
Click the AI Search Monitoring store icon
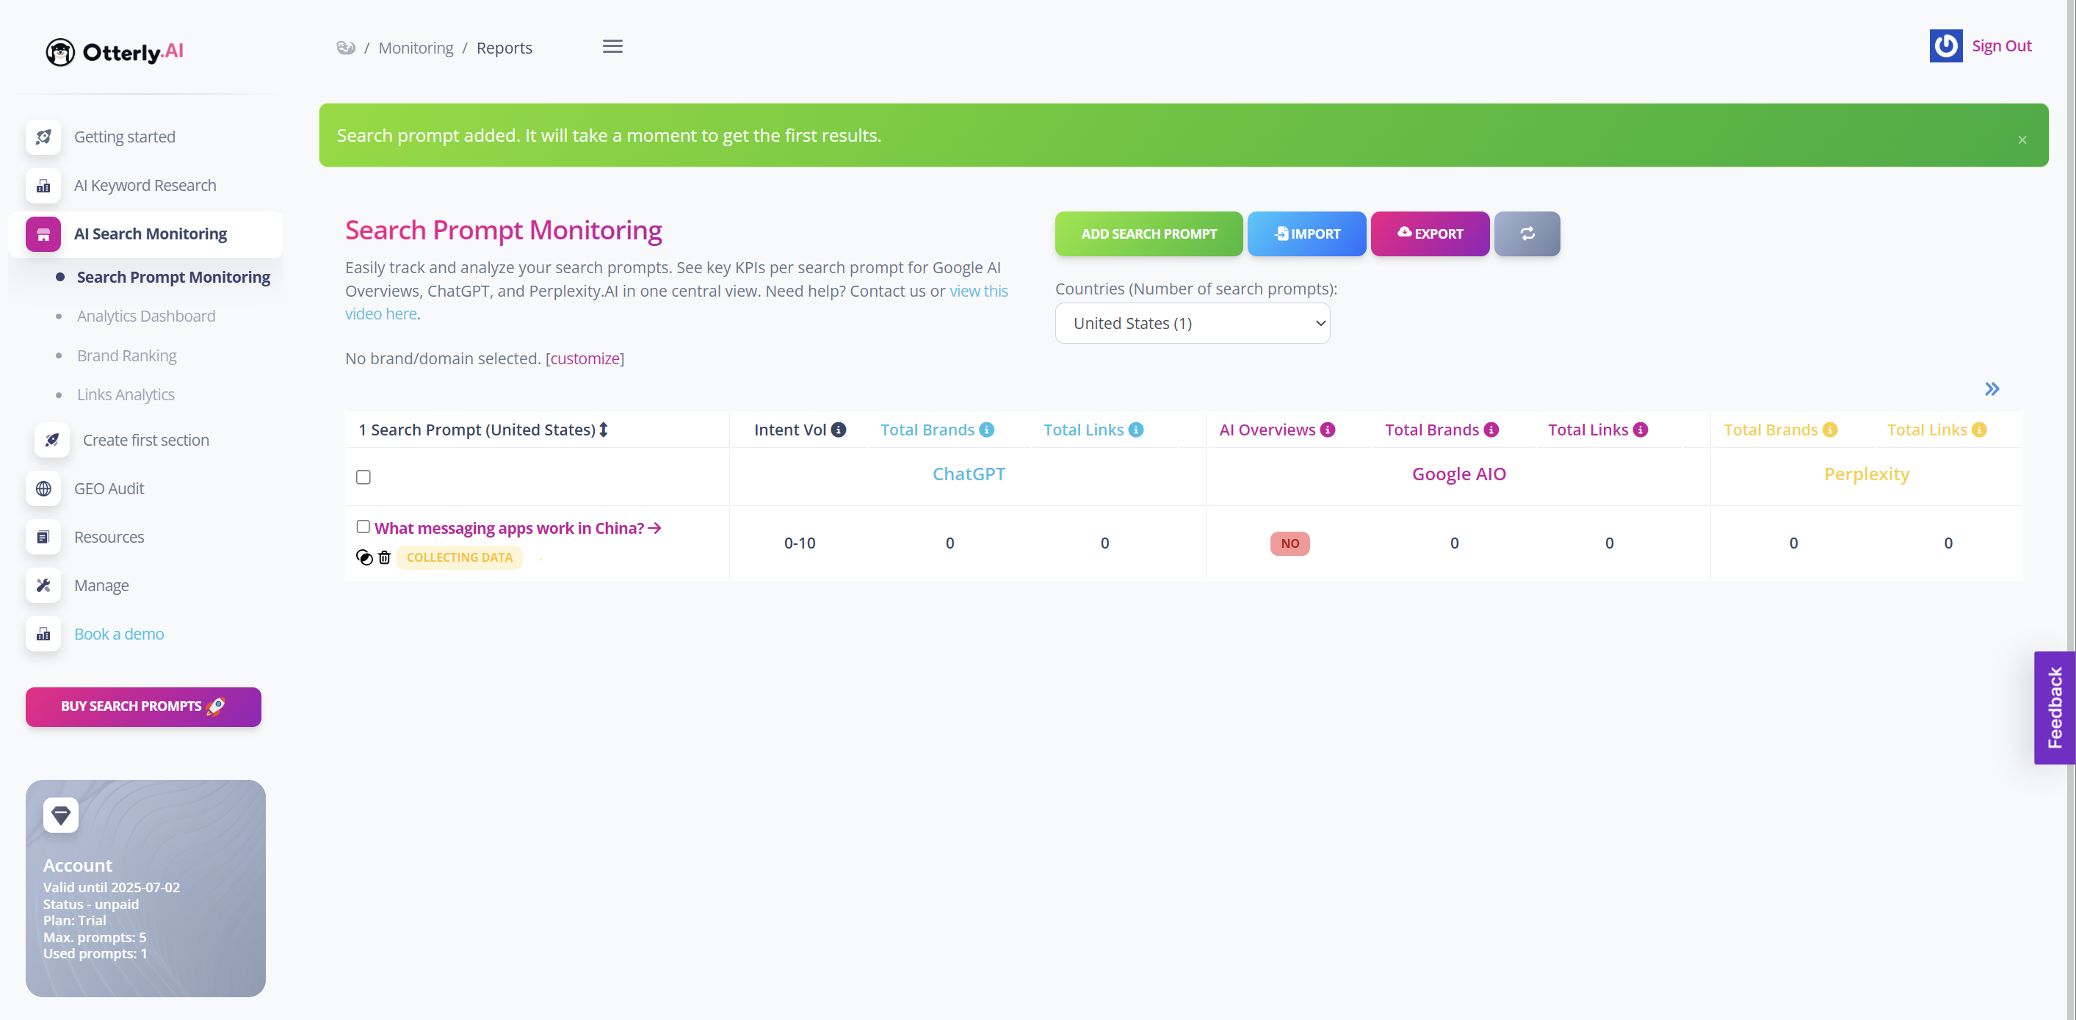pos(43,234)
